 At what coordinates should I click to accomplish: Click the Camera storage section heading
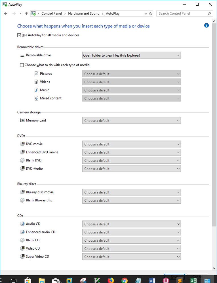pyautogui.click(x=29, y=112)
